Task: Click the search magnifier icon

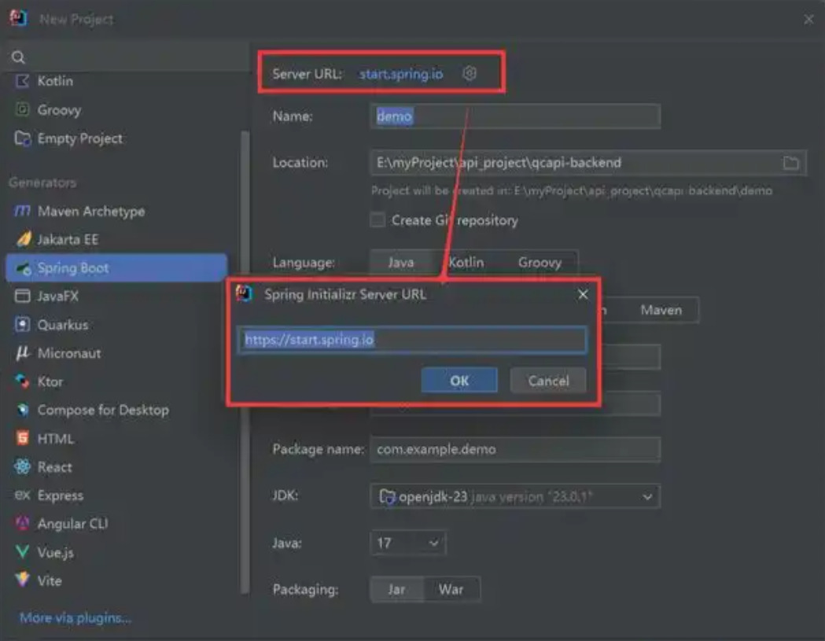Action: click(18, 57)
